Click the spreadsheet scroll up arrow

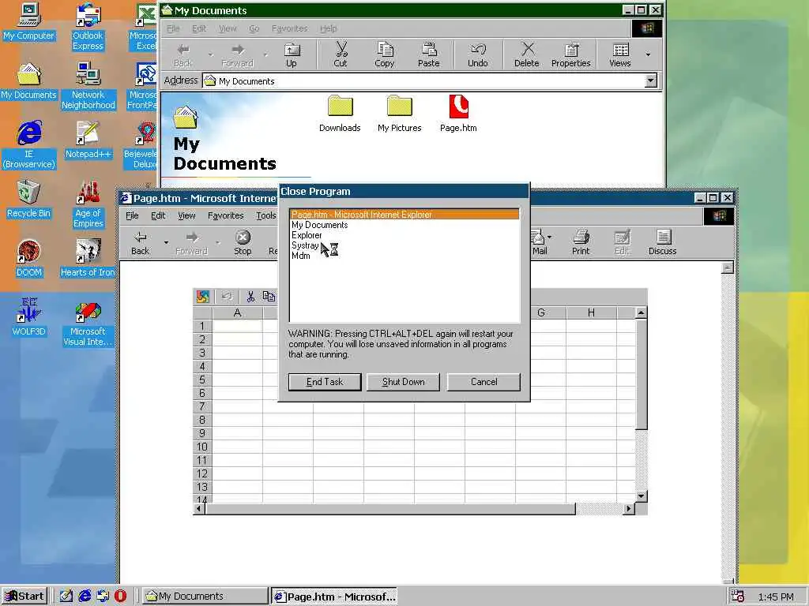[x=641, y=312]
